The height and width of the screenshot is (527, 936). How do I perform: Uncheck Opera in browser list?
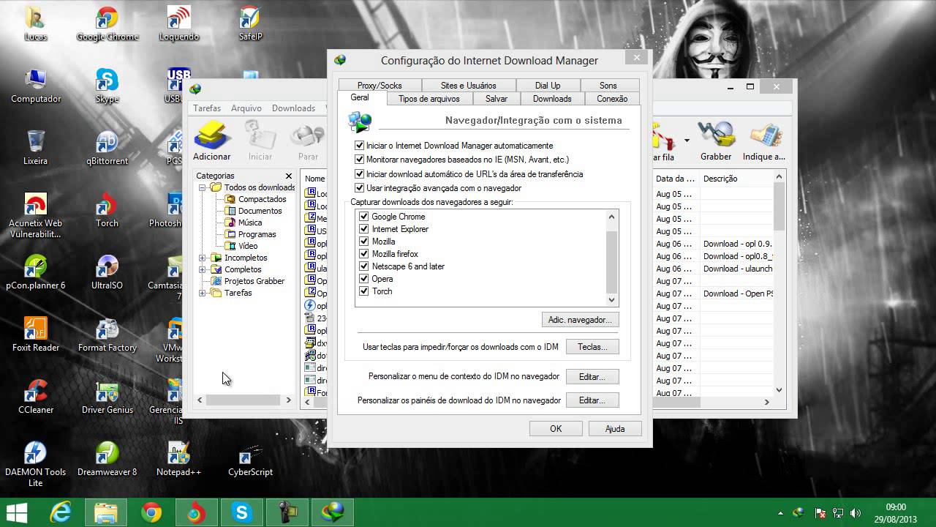(364, 279)
